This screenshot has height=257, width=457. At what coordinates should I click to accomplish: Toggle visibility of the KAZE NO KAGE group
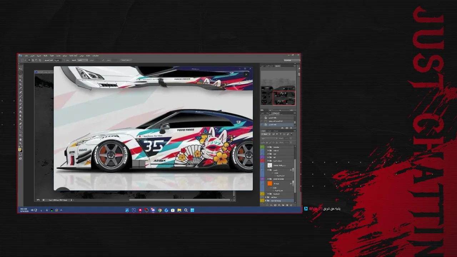point(262,178)
